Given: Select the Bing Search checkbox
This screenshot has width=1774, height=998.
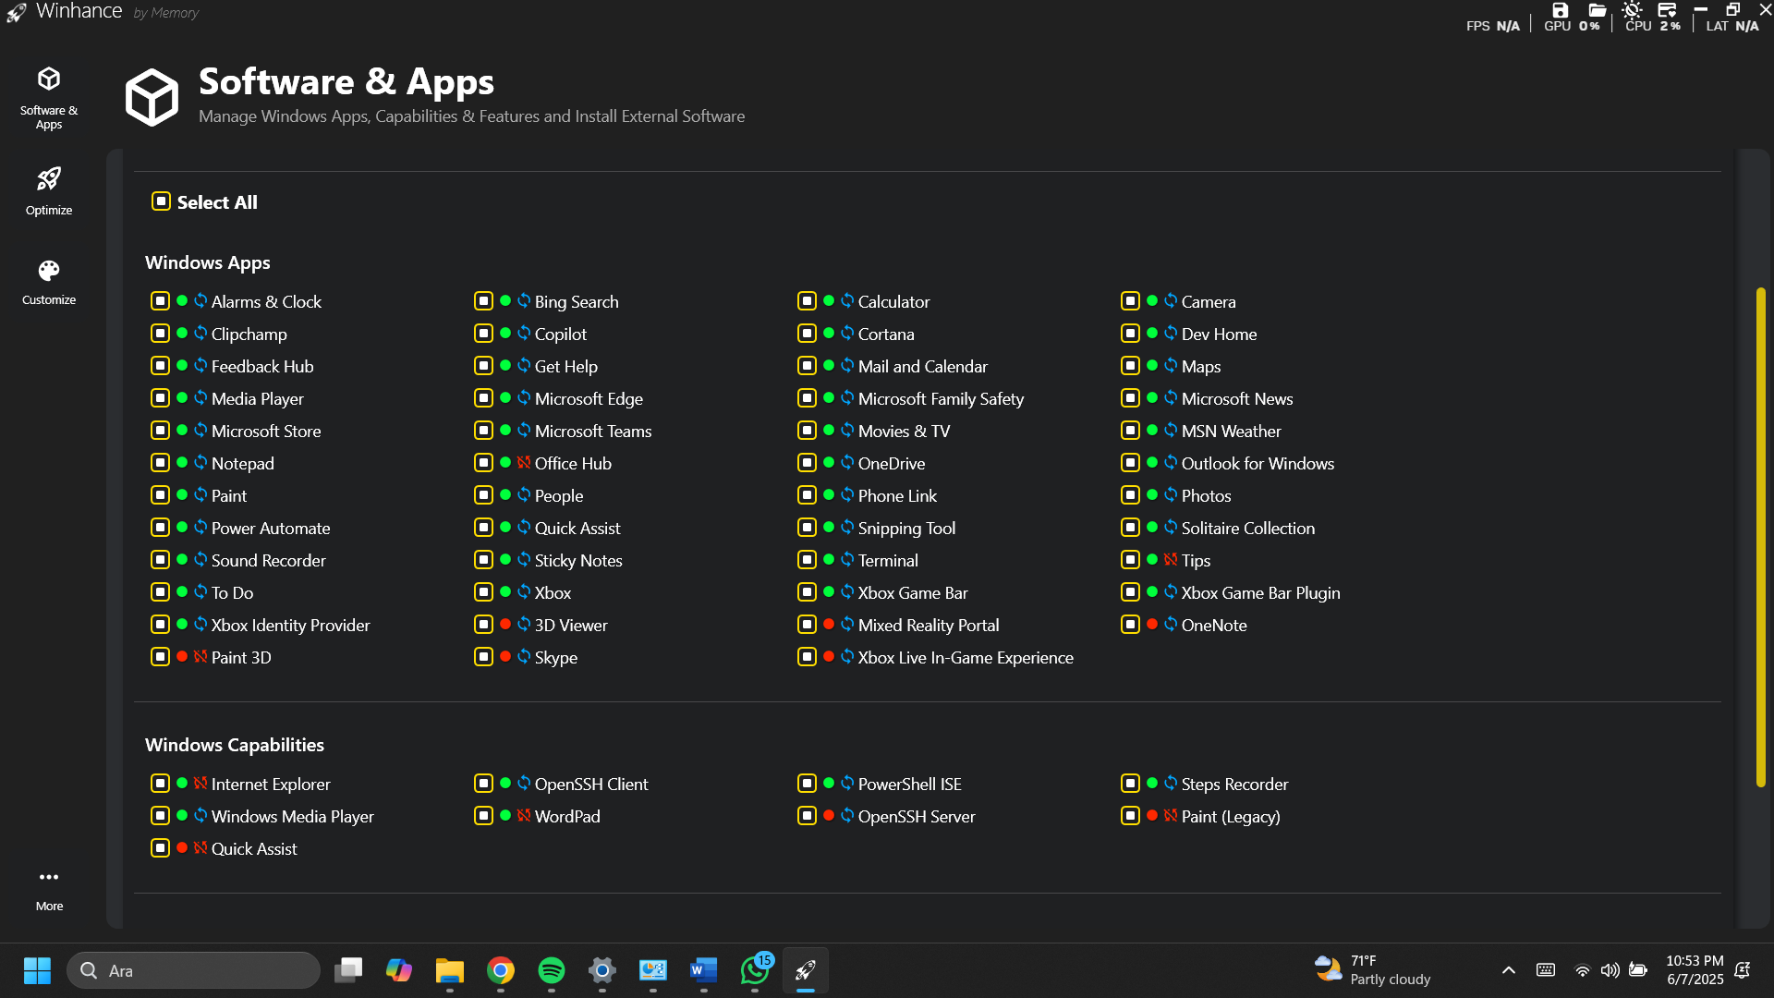Looking at the screenshot, I should (483, 301).
